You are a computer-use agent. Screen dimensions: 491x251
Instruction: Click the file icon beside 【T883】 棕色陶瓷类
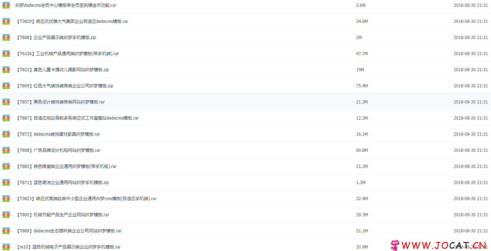coord(6,166)
